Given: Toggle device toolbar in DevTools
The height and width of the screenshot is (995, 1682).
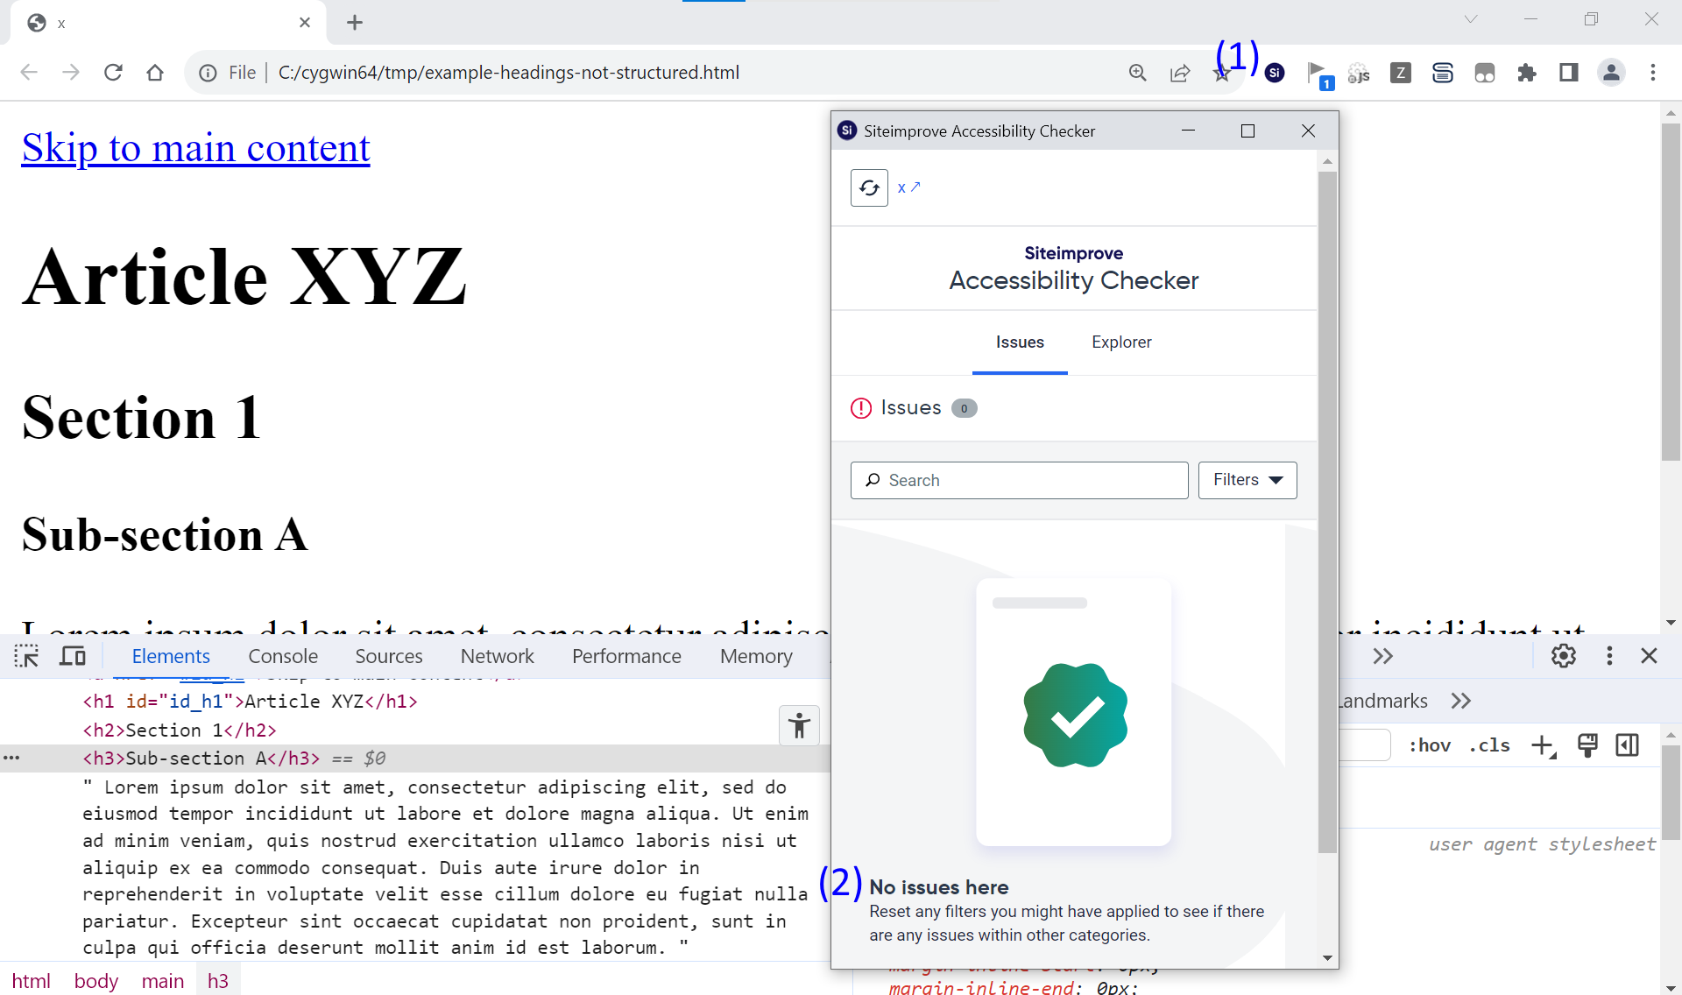Looking at the screenshot, I should pyautogui.click(x=73, y=656).
